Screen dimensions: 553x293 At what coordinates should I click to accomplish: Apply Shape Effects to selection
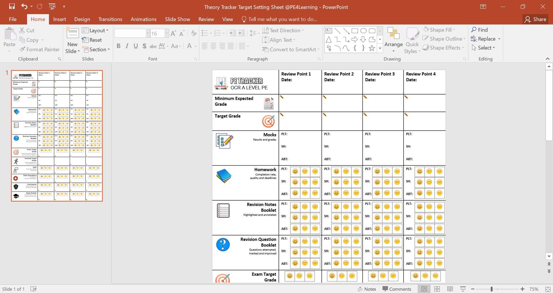click(x=443, y=48)
